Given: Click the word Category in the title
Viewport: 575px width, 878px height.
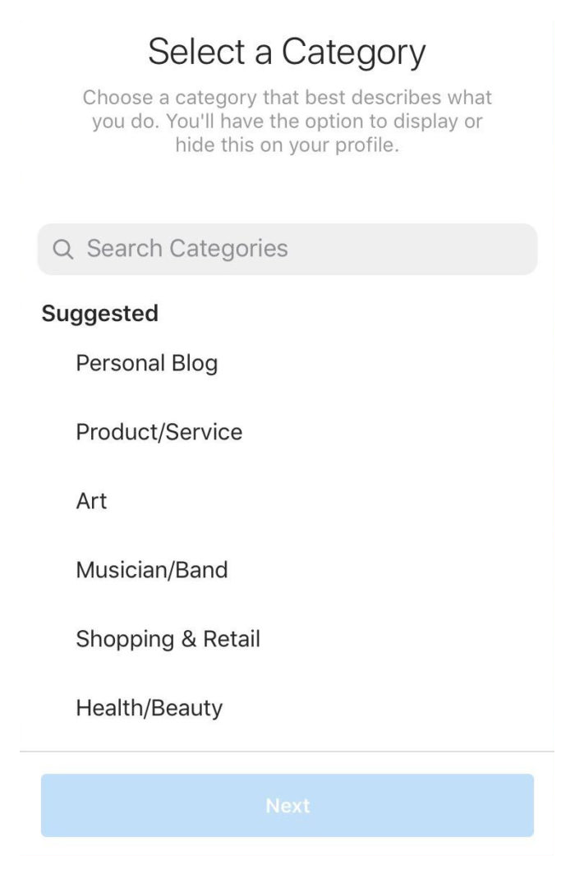Looking at the screenshot, I should (353, 53).
